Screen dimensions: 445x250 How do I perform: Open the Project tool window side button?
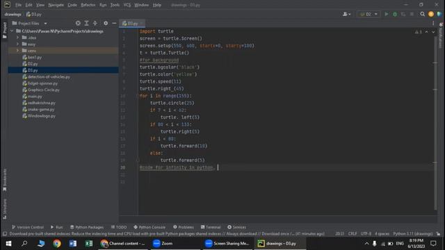click(x=5, y=30)
